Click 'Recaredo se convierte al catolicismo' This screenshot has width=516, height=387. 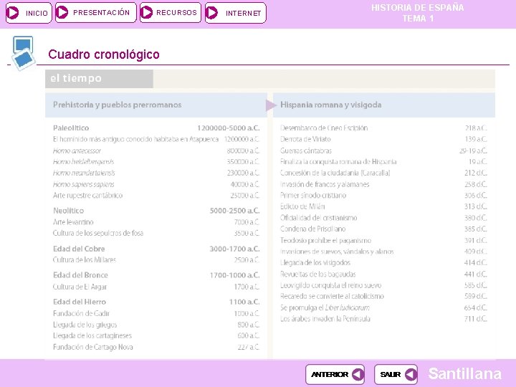pyautogui.click(x=332, y=297)
